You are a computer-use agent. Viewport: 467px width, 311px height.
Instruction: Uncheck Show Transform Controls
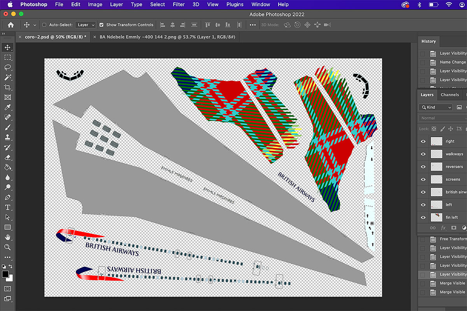pos(102,25)
